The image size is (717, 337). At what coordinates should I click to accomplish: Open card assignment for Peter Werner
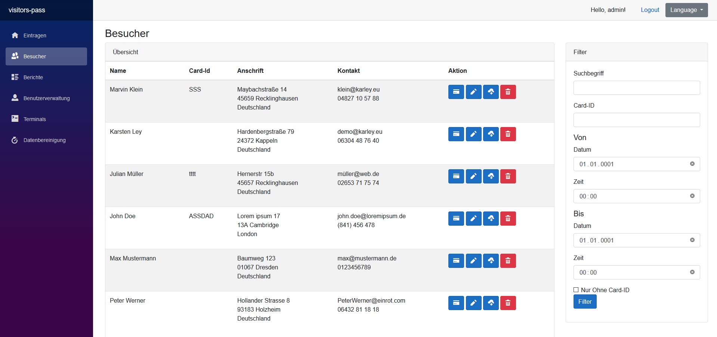click(x=456, y=303)
